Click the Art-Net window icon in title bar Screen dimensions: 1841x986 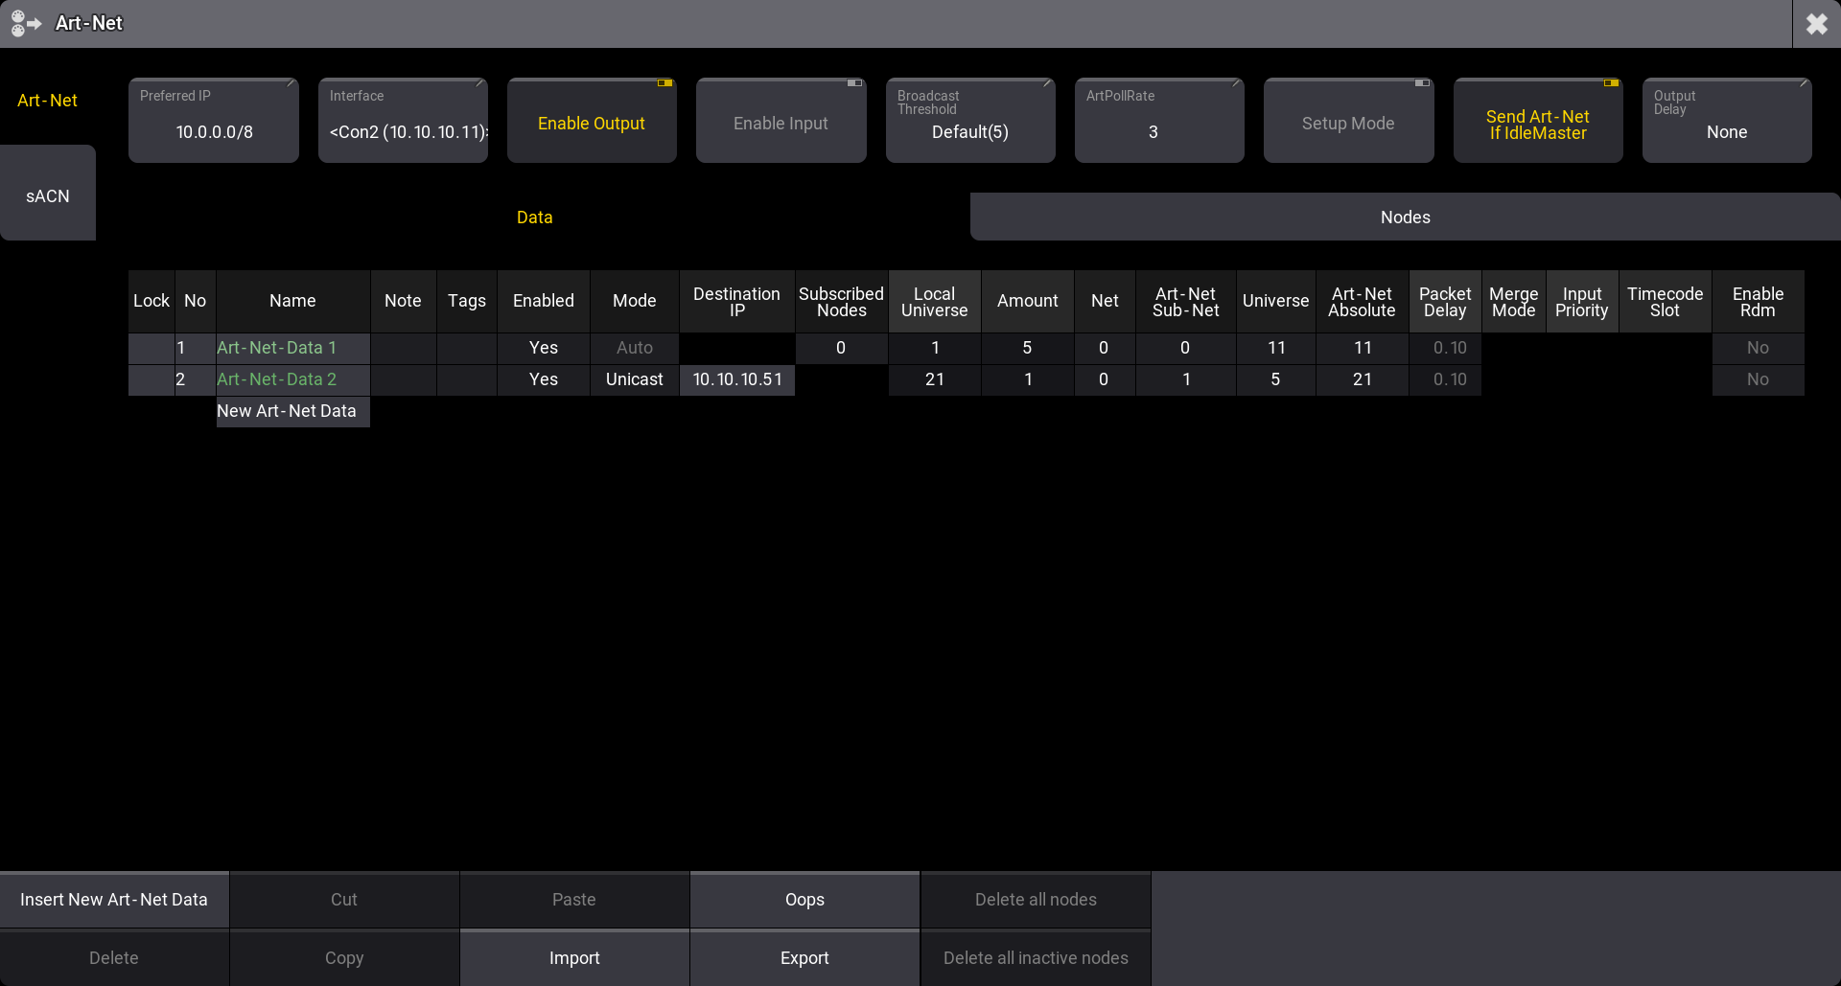(26, 23)
